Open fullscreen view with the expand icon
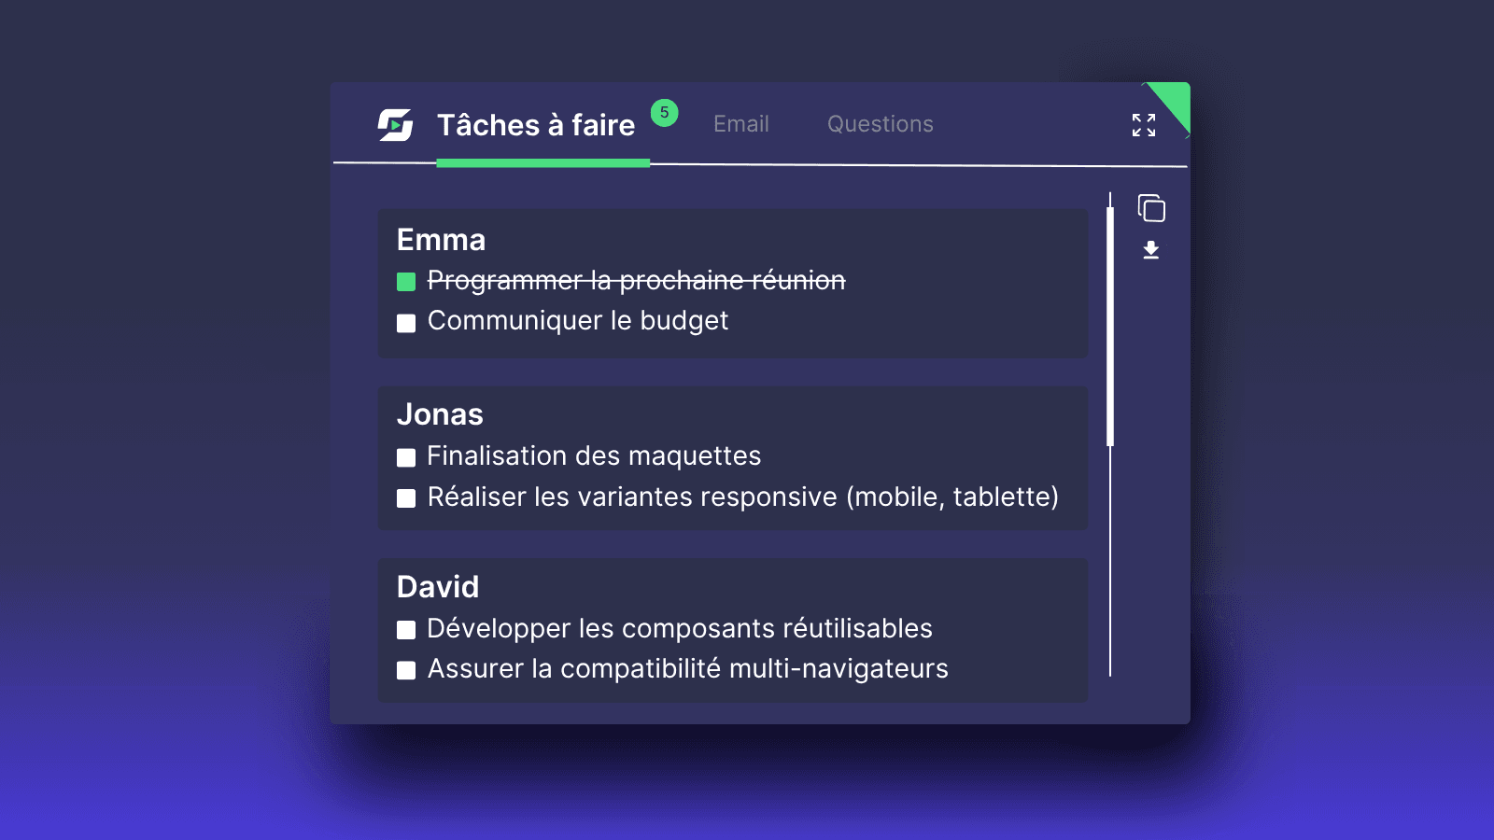1494x840 pixels. click(1143, 125)
